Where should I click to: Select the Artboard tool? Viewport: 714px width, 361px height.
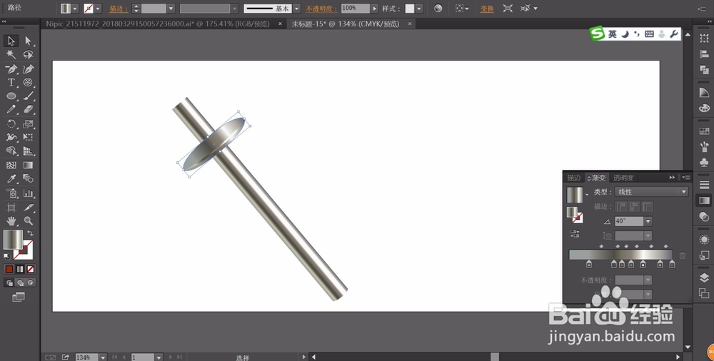click(x=11, y=208)
